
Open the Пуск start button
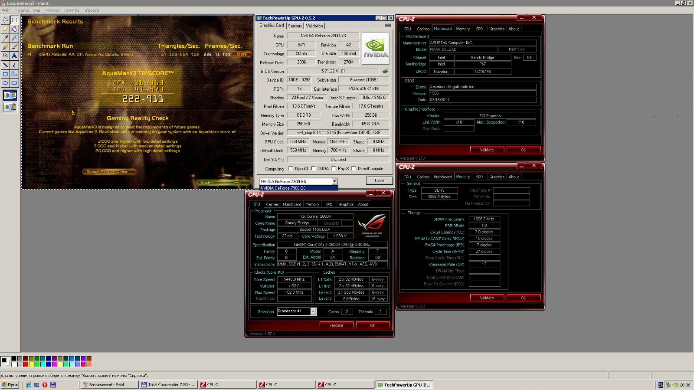coord(10,385)
